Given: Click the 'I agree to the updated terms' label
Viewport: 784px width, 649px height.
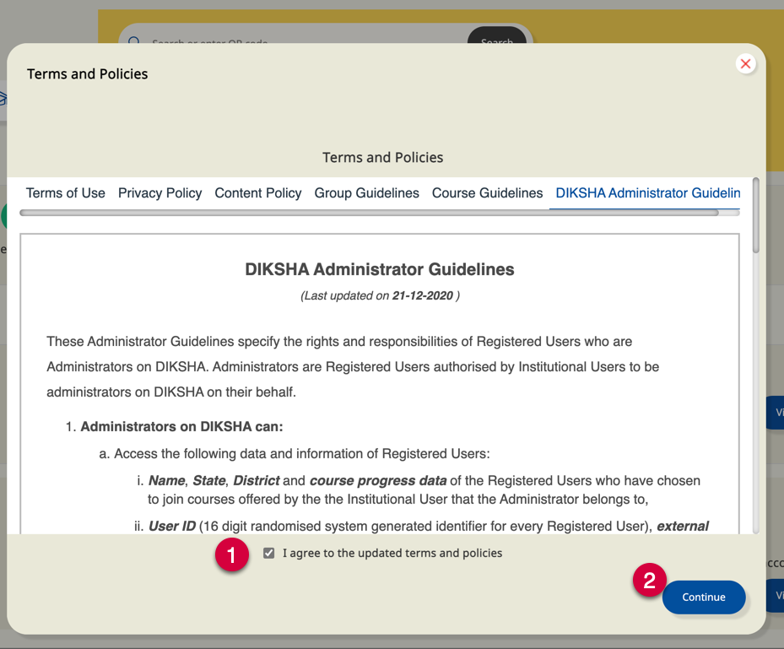Looking at the screenshot, I should click(392, 554).
